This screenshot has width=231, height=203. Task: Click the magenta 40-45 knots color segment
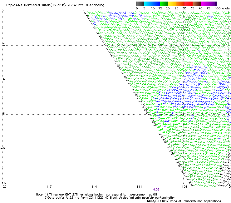point(205,4)
